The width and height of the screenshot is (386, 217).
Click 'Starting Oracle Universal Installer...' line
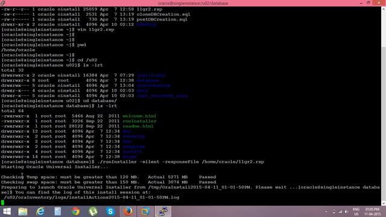[55, 167]
